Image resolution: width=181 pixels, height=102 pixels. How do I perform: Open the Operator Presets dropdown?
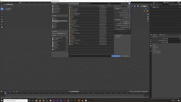click(121, 6)
